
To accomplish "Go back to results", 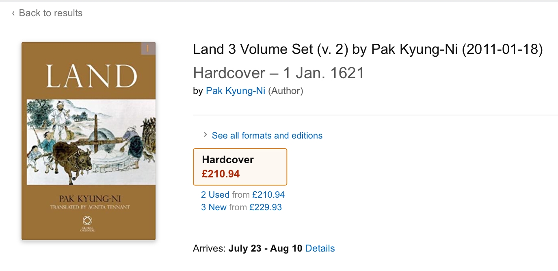I will pos(50,13).
